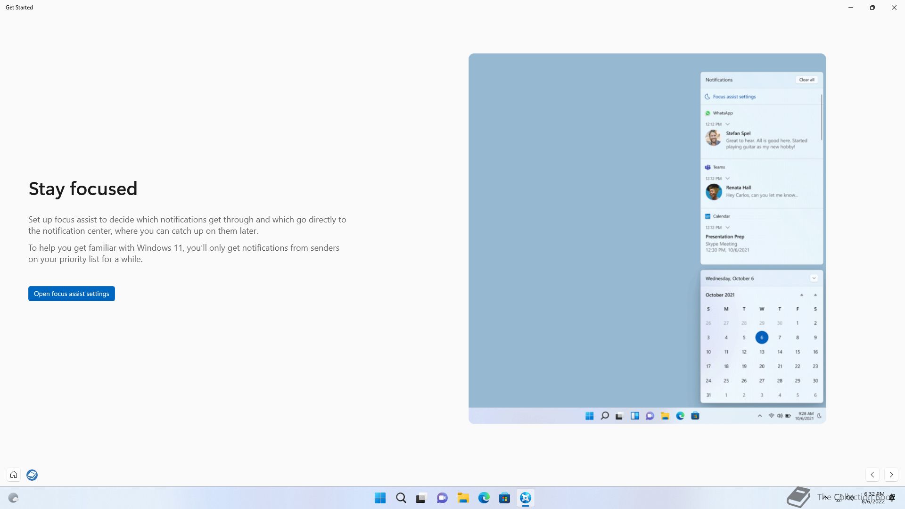This screenshot has width=905, height=509.
Task: Open the Tips app icon beside home
Action: point(32,475)
